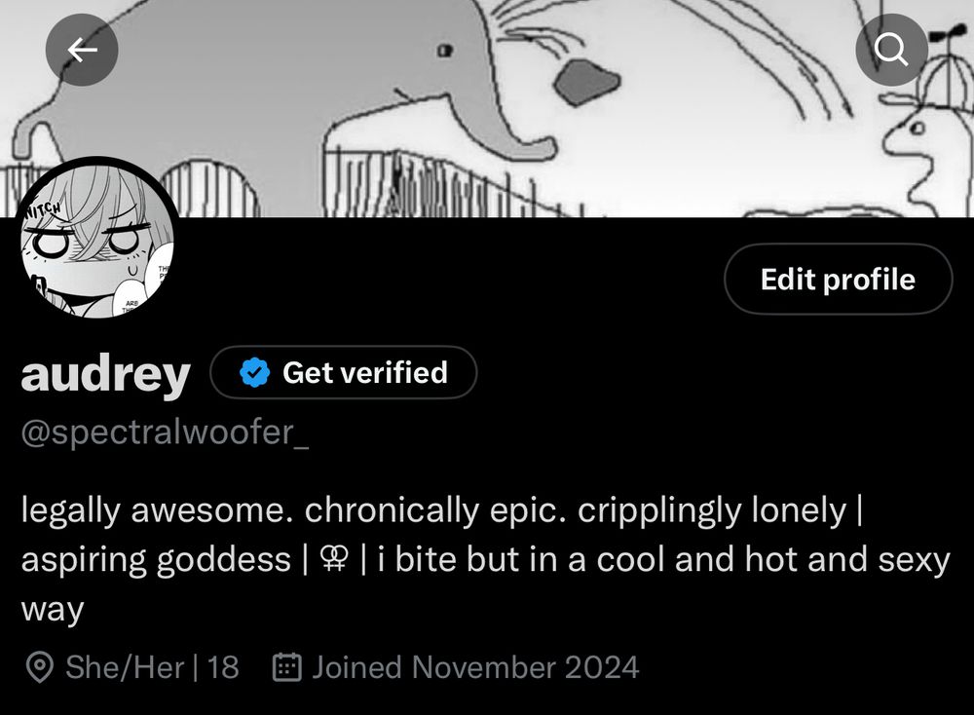Click the location pin icon
The image size is (974, 715).
tap(40, 668)
